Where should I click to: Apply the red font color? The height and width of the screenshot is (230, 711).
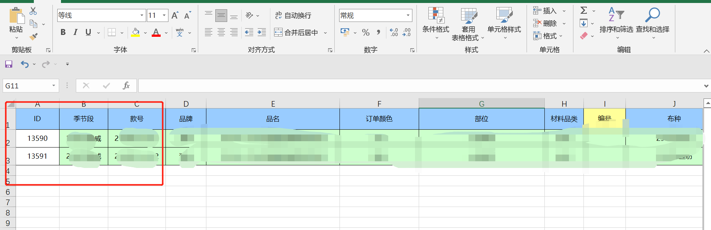pos(156,32)
